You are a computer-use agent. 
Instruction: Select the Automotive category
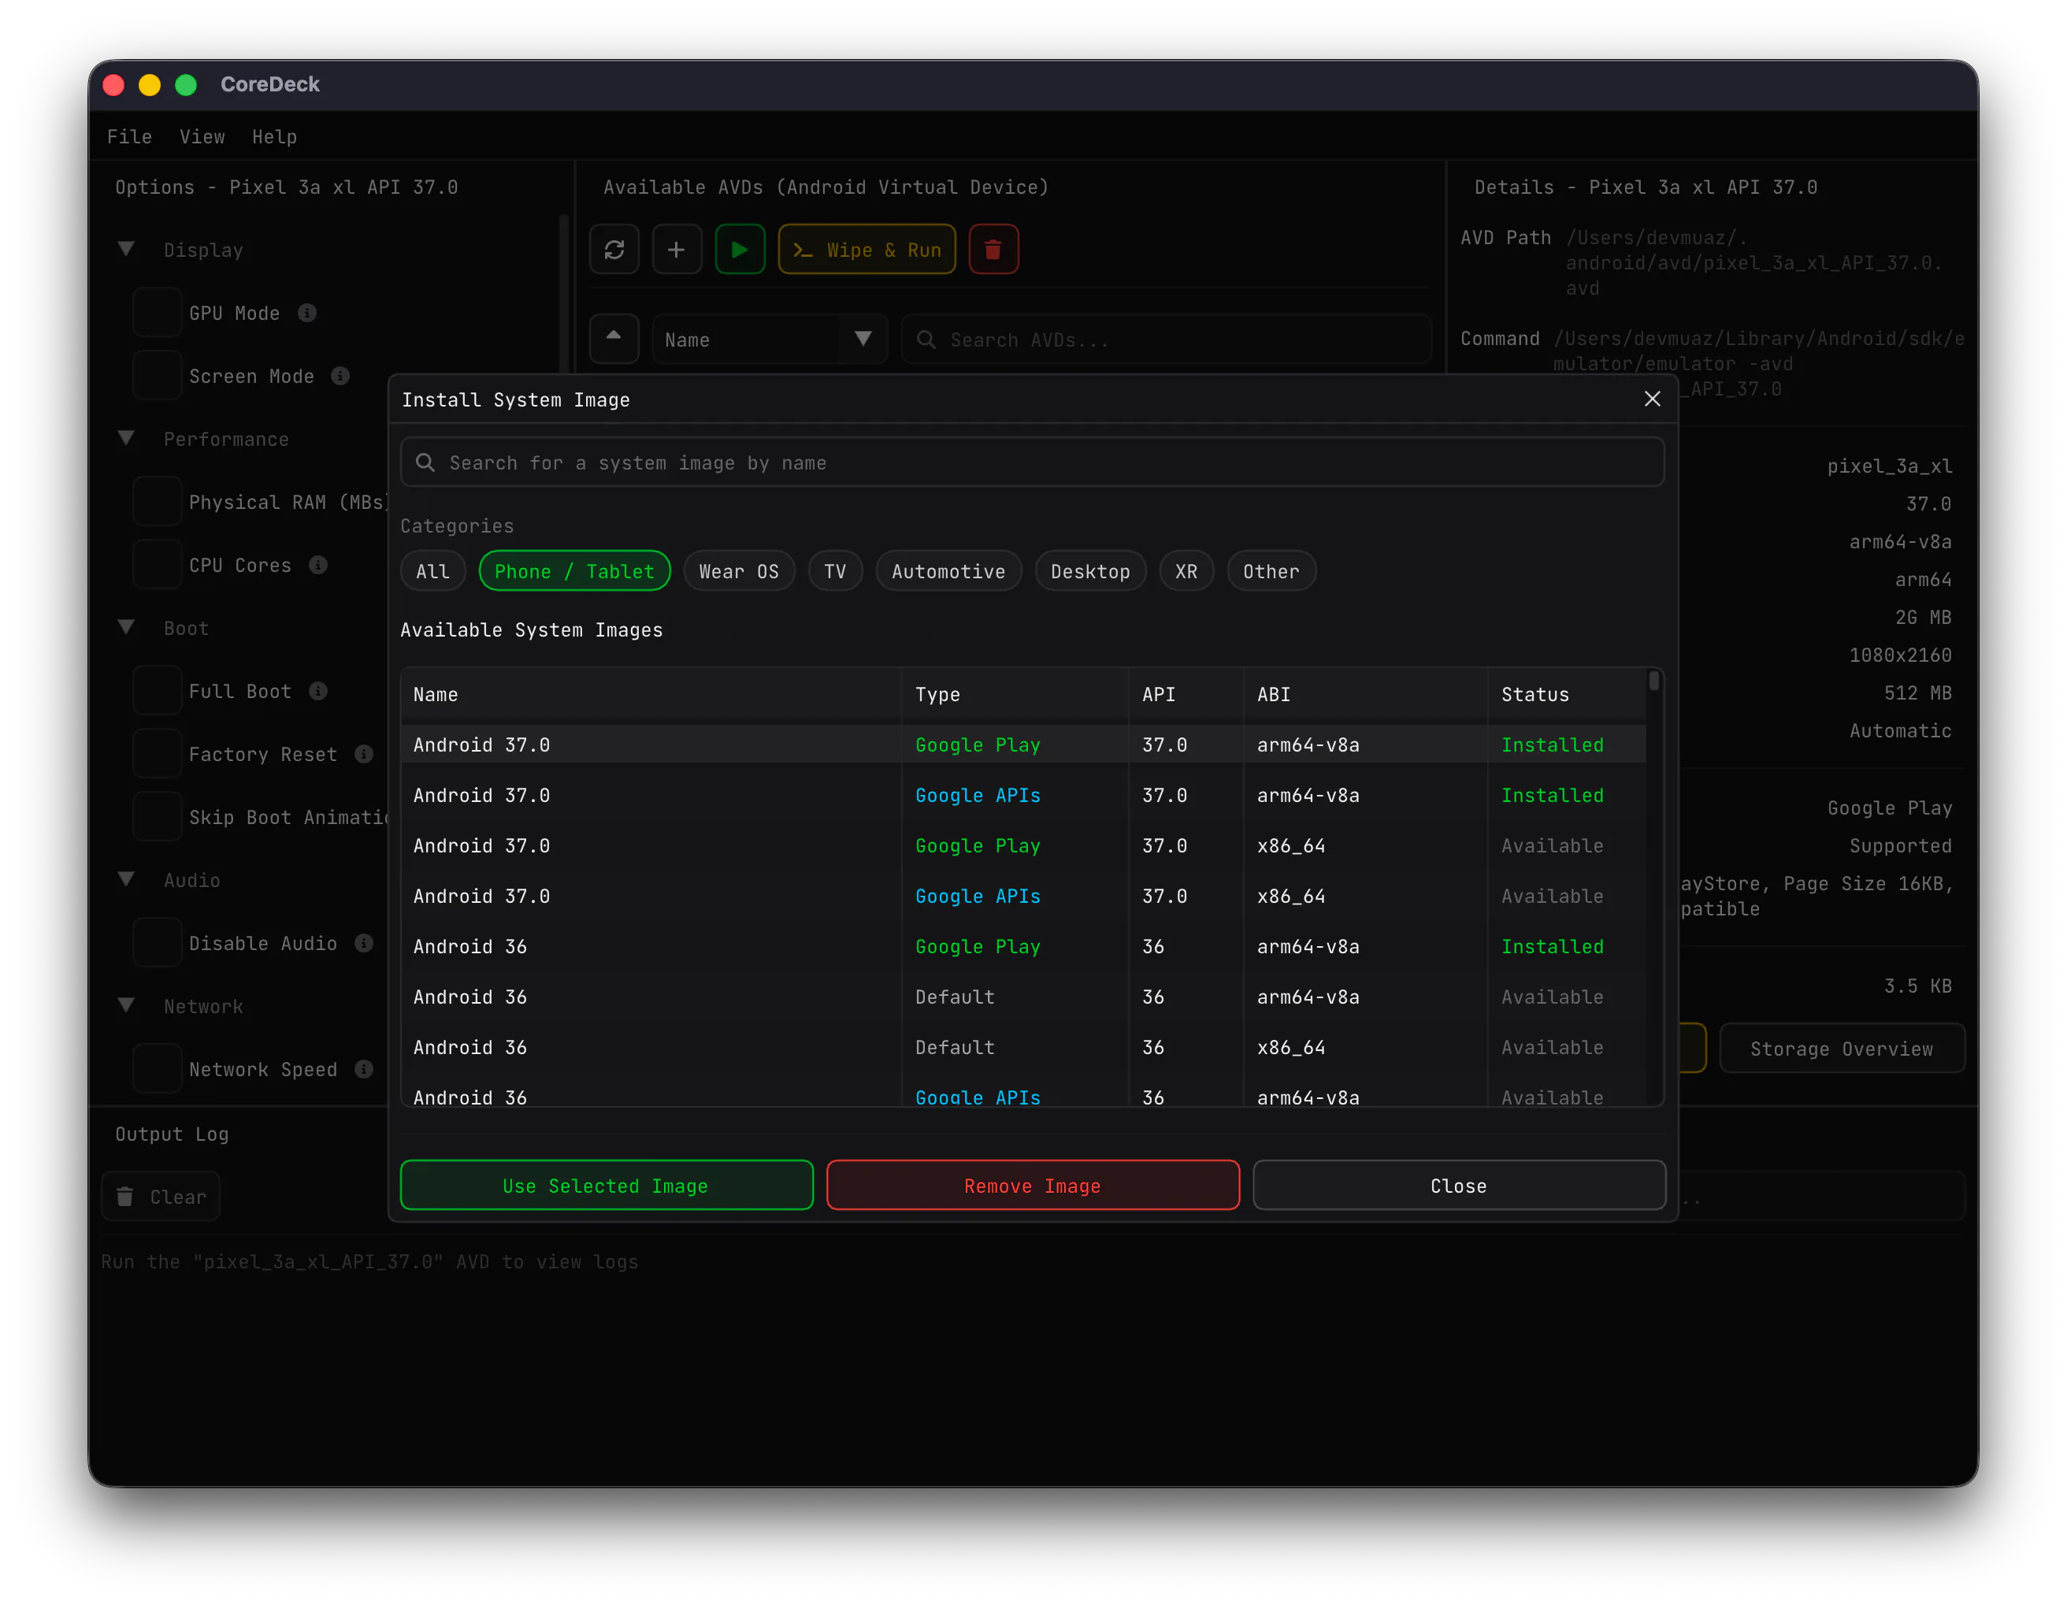point(948,570)
